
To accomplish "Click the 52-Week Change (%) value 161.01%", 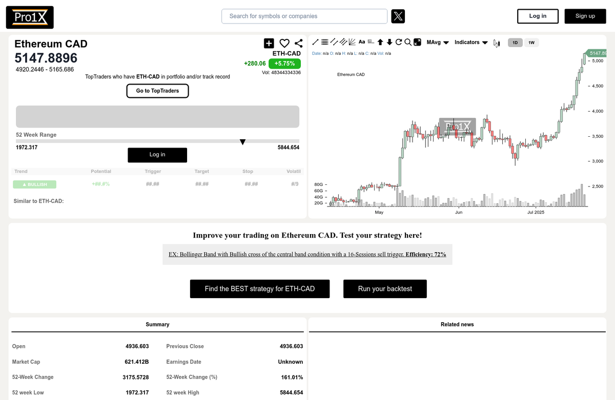I will coord(291,377).
